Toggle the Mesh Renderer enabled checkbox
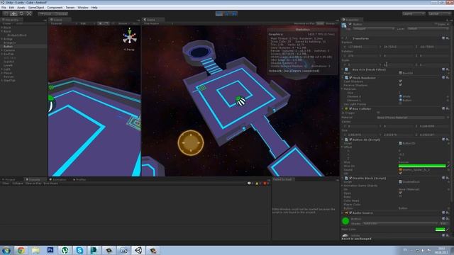This screenshot has height=255, width=454. (x=350, y=78)
